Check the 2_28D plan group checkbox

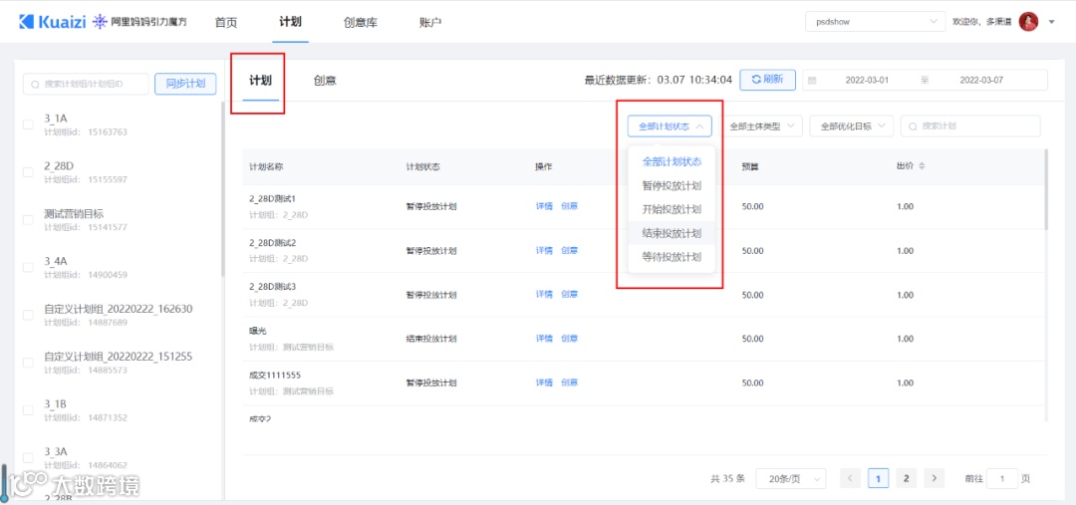[x=28, y=172]
